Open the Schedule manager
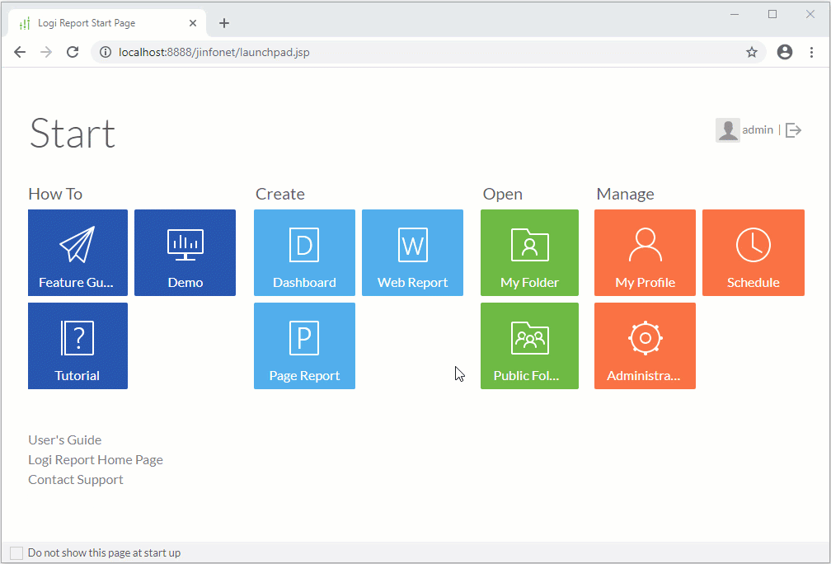831x564 pixels. tap(753, 252)
